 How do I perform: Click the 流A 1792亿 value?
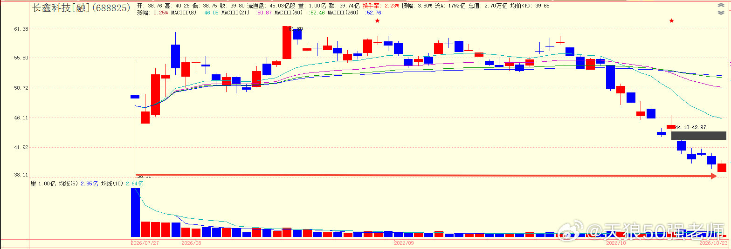tap(449, 6)
